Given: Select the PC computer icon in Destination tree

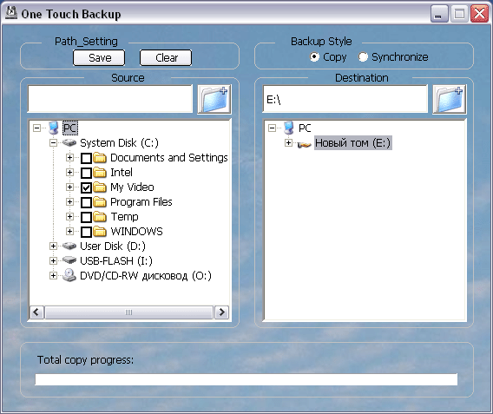Looking at the screenshot, I should (x=289, y=128).
